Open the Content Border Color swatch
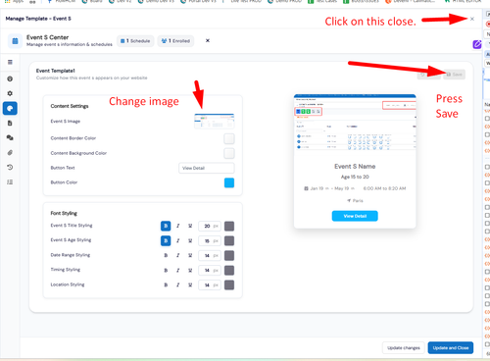 pos(229,138)
